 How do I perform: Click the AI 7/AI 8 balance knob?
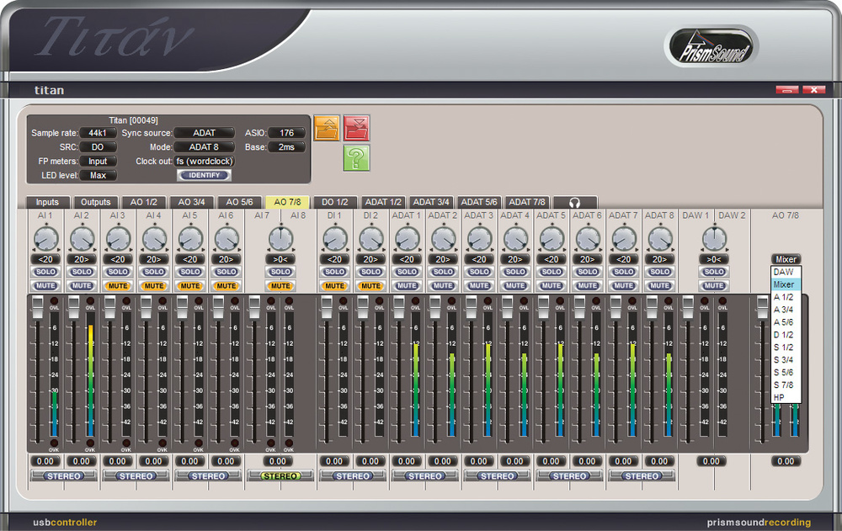280,239
